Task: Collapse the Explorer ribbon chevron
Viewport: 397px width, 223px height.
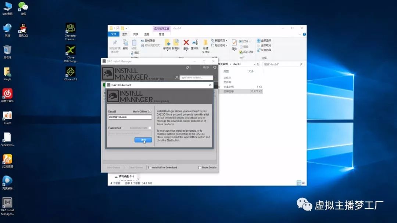Action: click(x=300, y=34)
